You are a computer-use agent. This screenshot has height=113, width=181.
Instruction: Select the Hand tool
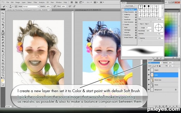point(3,73)
